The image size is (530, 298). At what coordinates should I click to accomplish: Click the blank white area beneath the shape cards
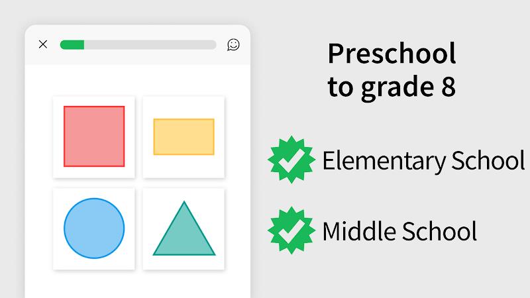coord(138,285)
